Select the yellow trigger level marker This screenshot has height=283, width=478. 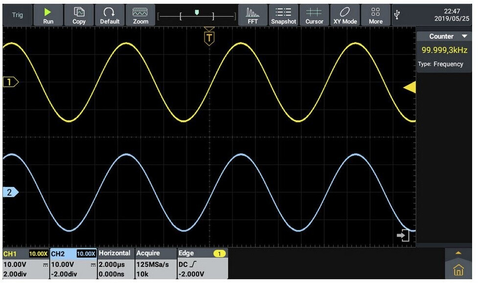point(409,88)
